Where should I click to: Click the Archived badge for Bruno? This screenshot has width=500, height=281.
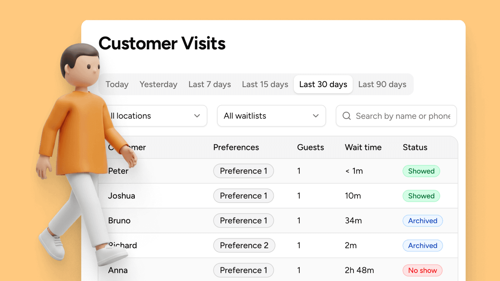(x=422, y=220)
